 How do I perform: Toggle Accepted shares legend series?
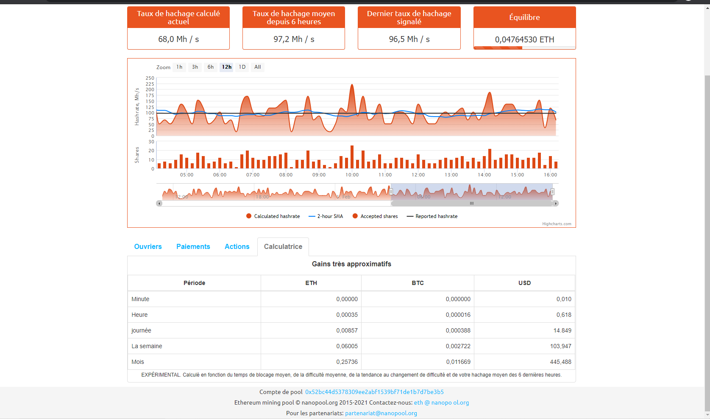pyautogui.click(x=375, y=216)
